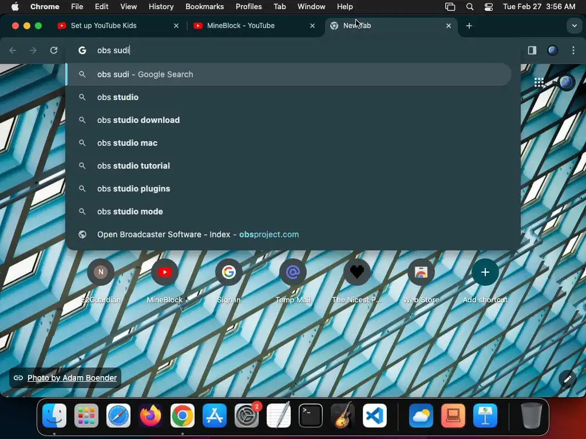Image resolution: width=586 pixels, height=439 pixels.
Task: Open the Apple menu
Action: (x=15, y=6)
